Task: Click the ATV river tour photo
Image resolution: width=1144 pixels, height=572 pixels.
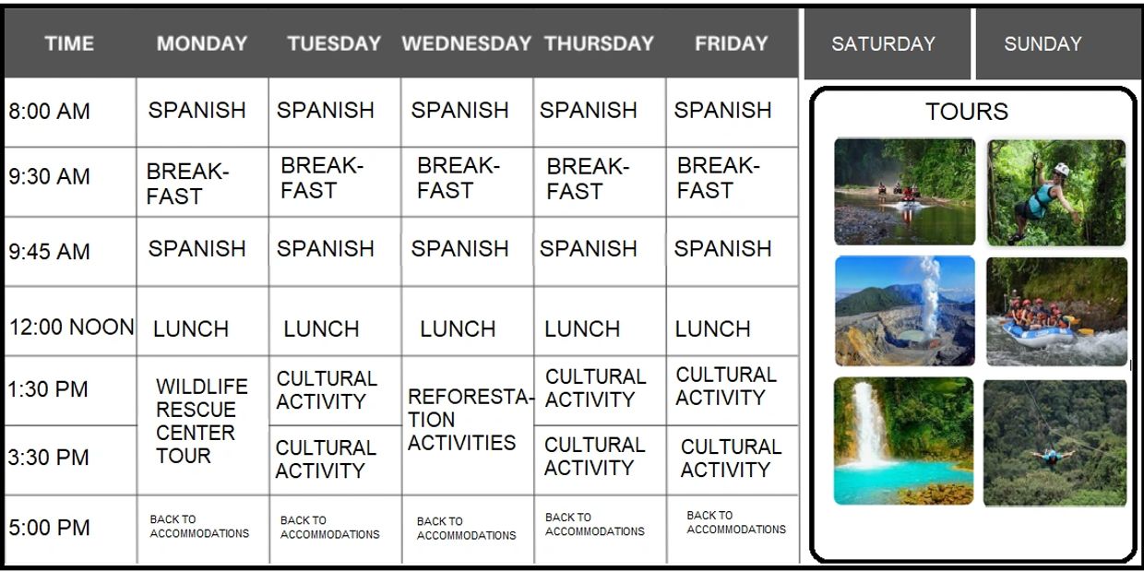Action: tap(904, 192)
